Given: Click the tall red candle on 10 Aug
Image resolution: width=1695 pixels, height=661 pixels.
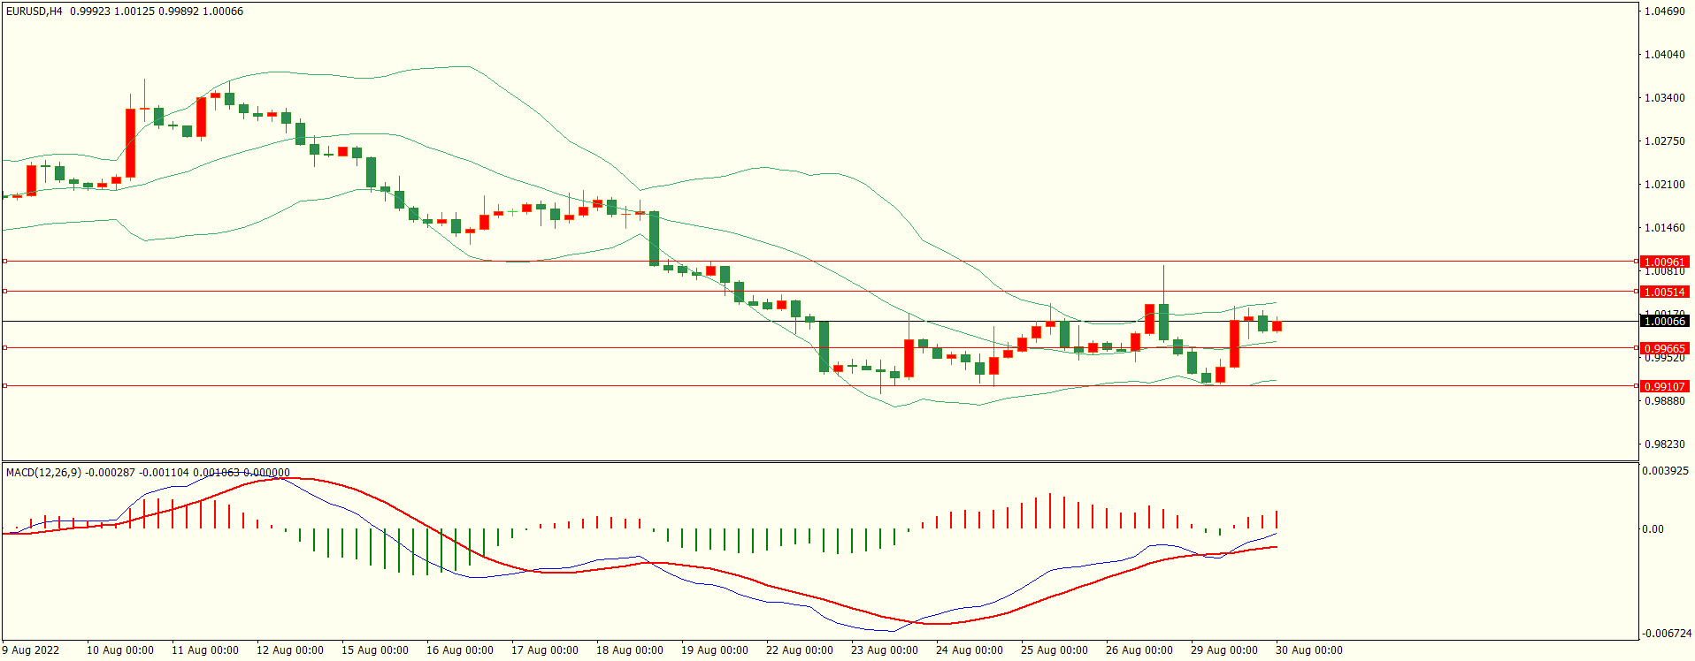Looking at the screenshot, I should (131, 143).
